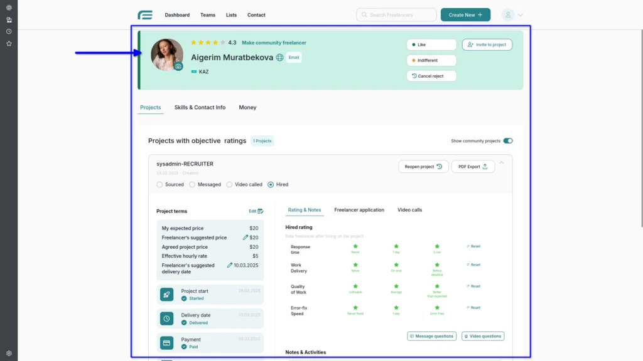Reset the Quality of Work rating
643x361 pixels.
click(472, 286)
